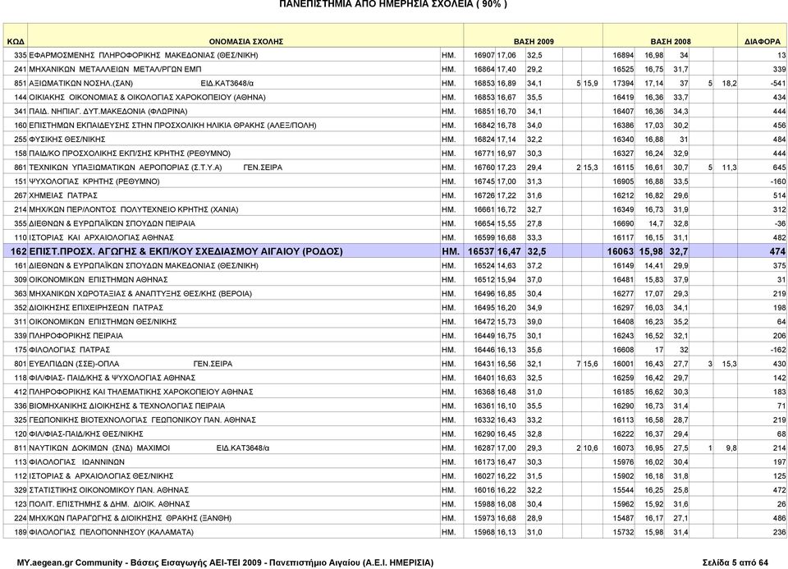Click the ΟΝΟΜΑΣΙΑ ΣΧΟΛΗΣ column header

point(246,42)
